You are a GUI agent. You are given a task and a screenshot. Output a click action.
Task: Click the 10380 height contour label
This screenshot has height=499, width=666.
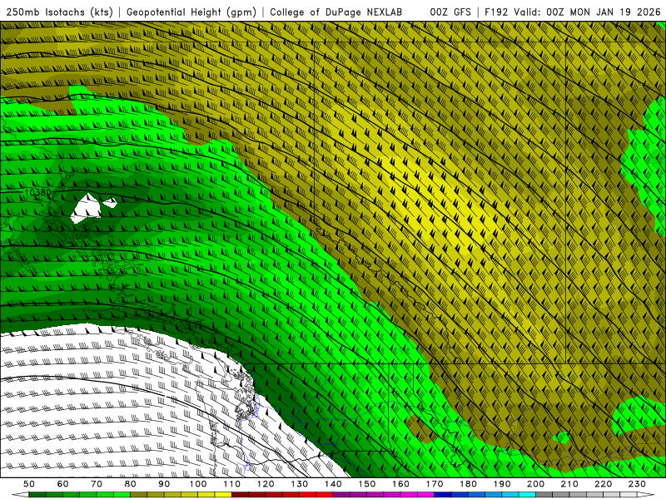pyautogui.click(x=37, y=193)
